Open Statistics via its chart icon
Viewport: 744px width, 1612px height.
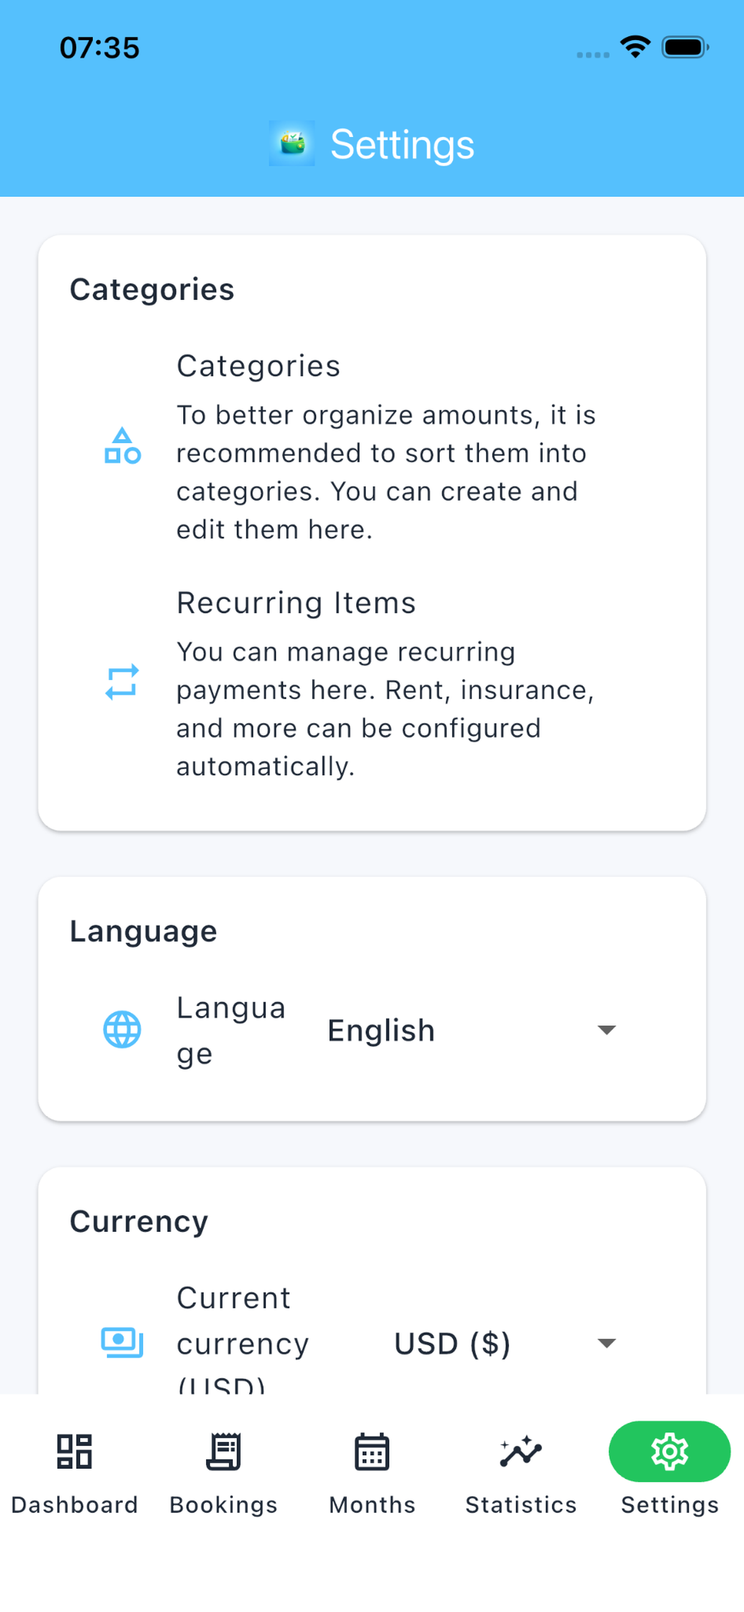tap(521, 1451)
